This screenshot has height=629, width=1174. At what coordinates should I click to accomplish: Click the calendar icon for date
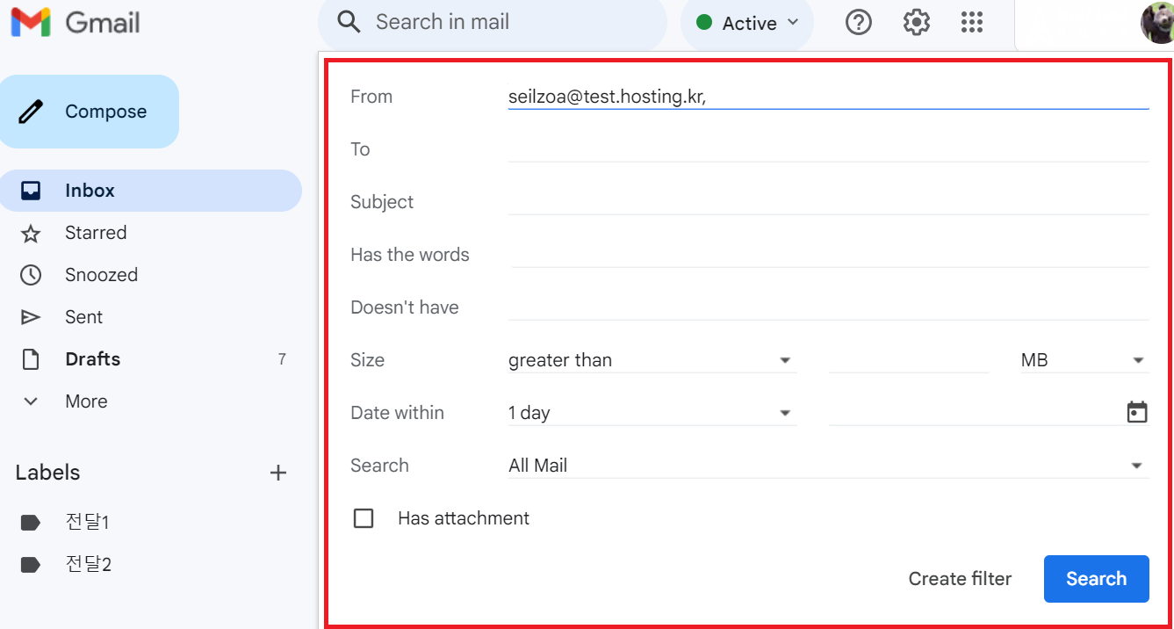[x=1137, y=413]
